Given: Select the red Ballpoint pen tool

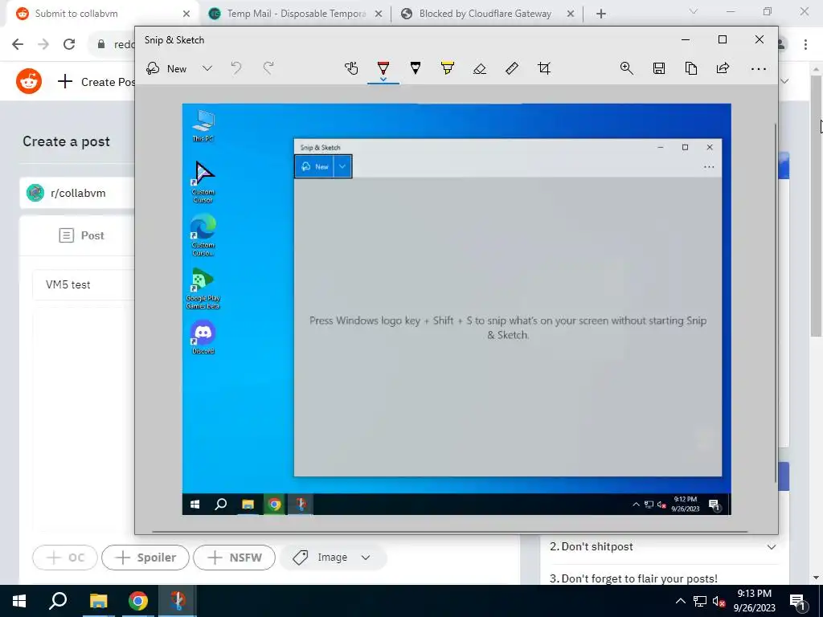Looking at the screenshot, I should (x=383, y=67).
